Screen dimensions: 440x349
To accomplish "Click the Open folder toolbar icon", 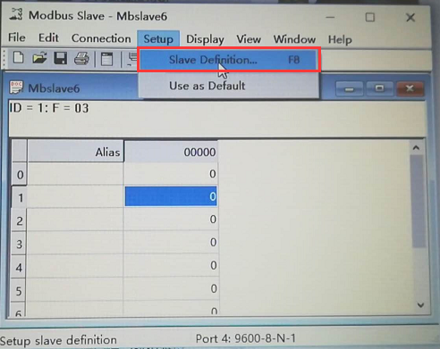I will [39, 58].
